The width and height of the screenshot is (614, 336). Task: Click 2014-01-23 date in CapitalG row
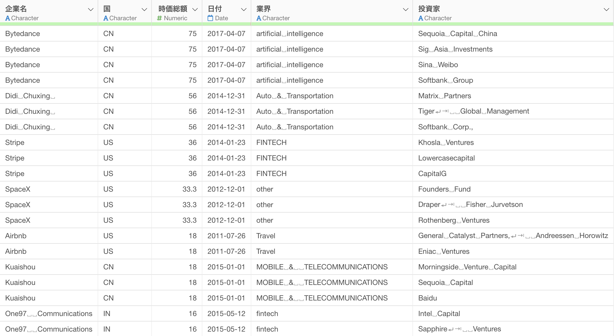(227, 174)
